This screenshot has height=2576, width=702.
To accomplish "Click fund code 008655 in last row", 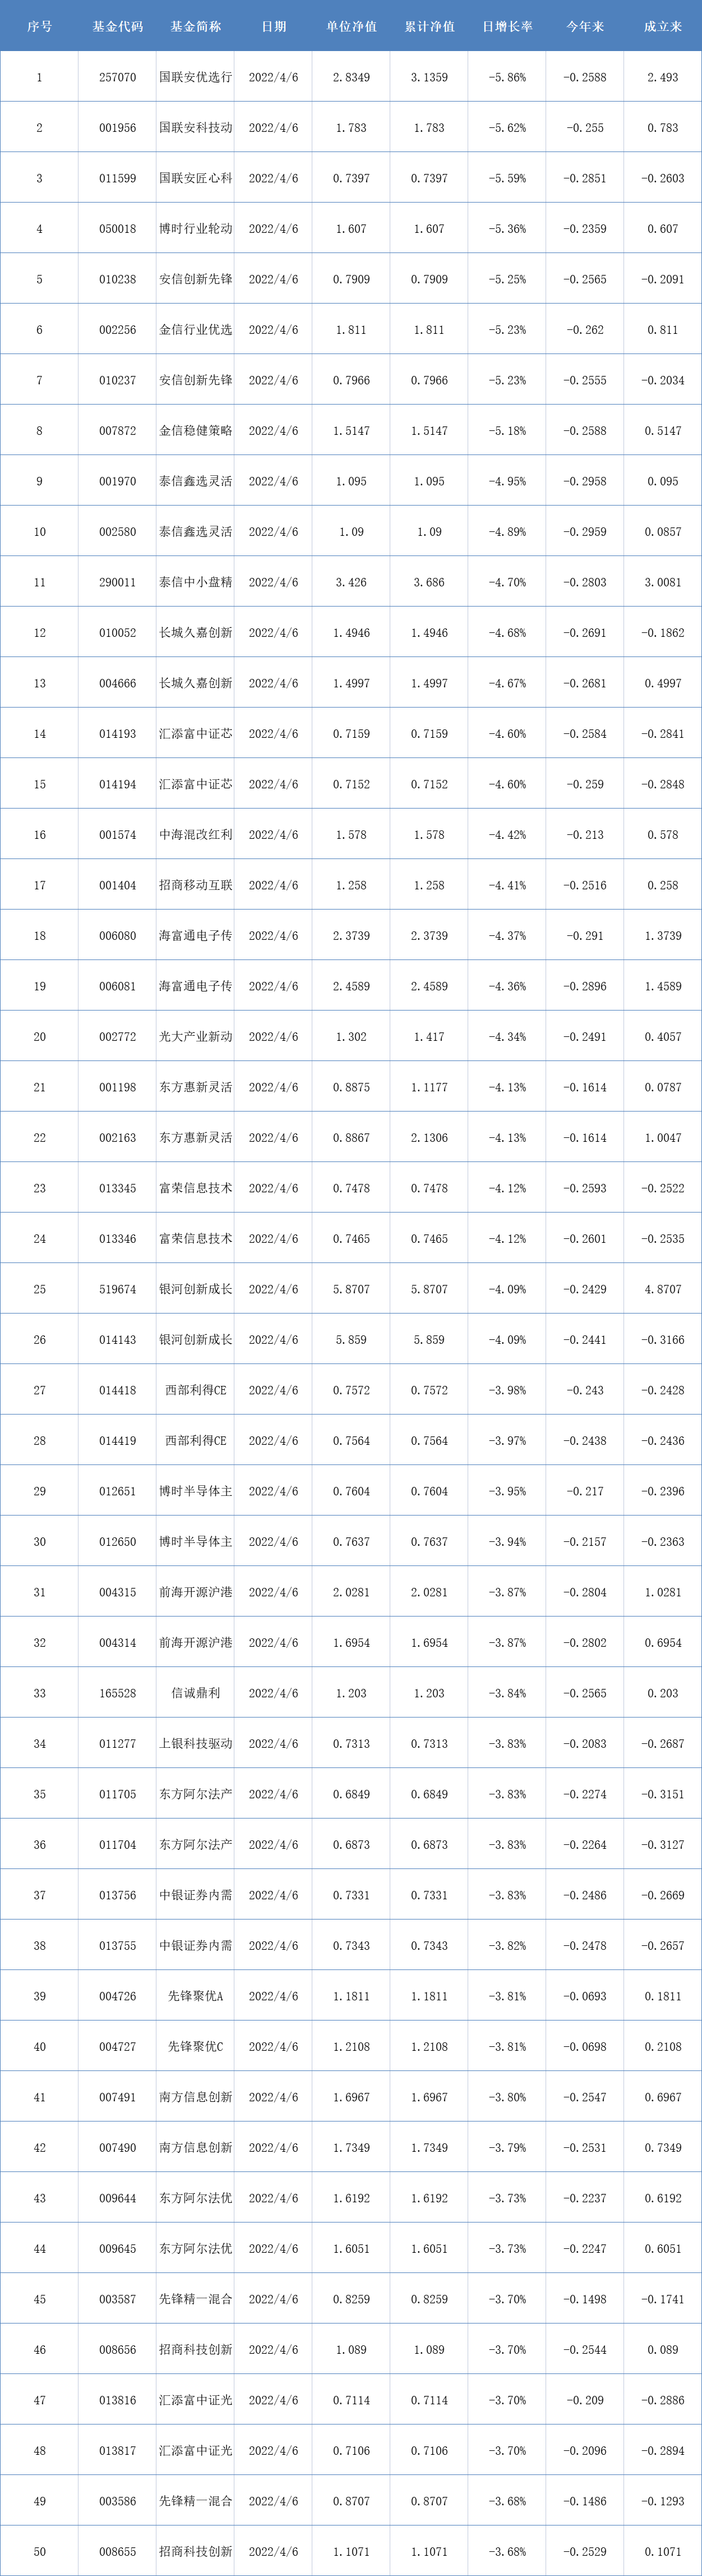I will [x=117, y=2551].
